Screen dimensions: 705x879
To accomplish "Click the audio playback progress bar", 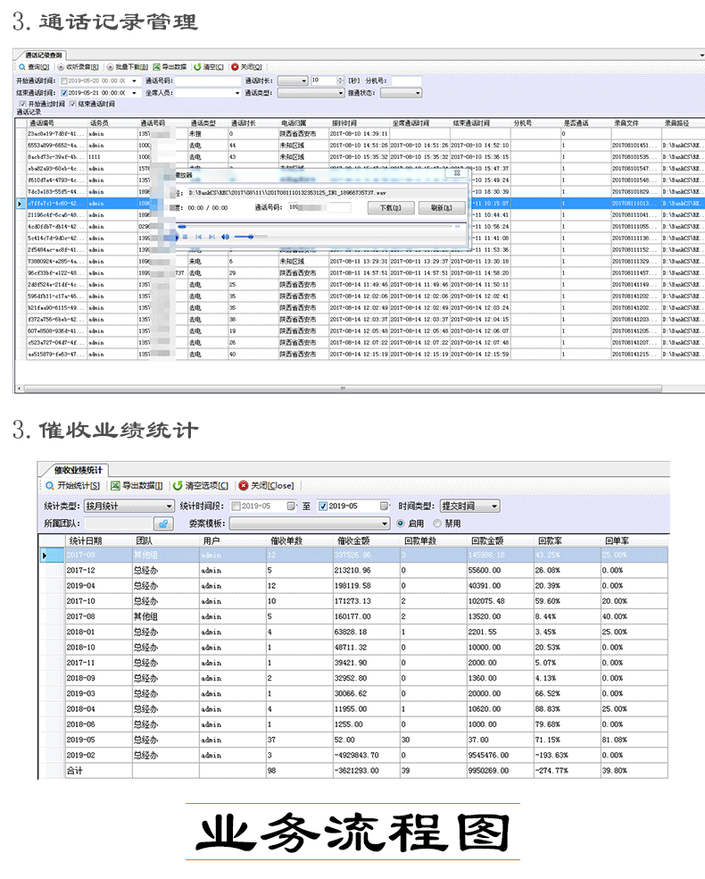I will pos(315,227).
